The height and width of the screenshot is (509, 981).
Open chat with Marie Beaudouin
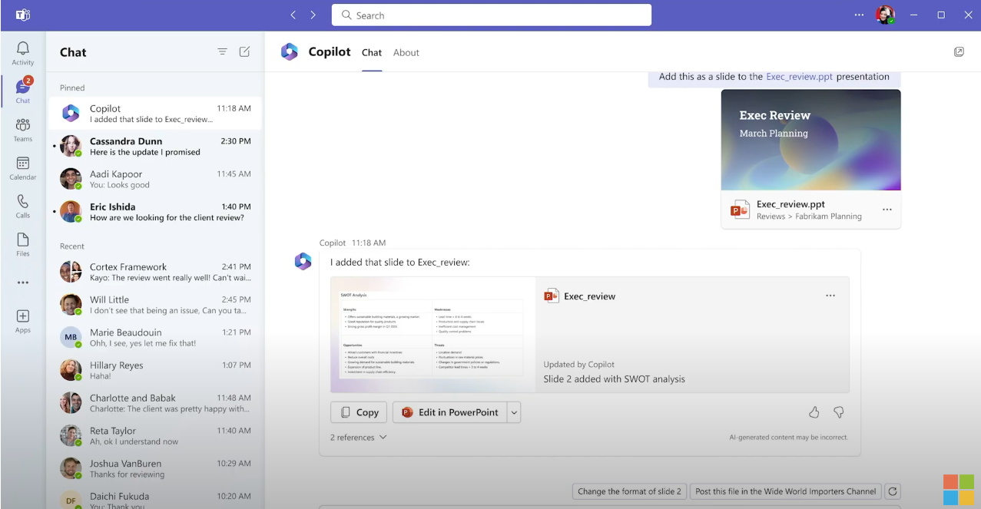[x=155, y=338]
